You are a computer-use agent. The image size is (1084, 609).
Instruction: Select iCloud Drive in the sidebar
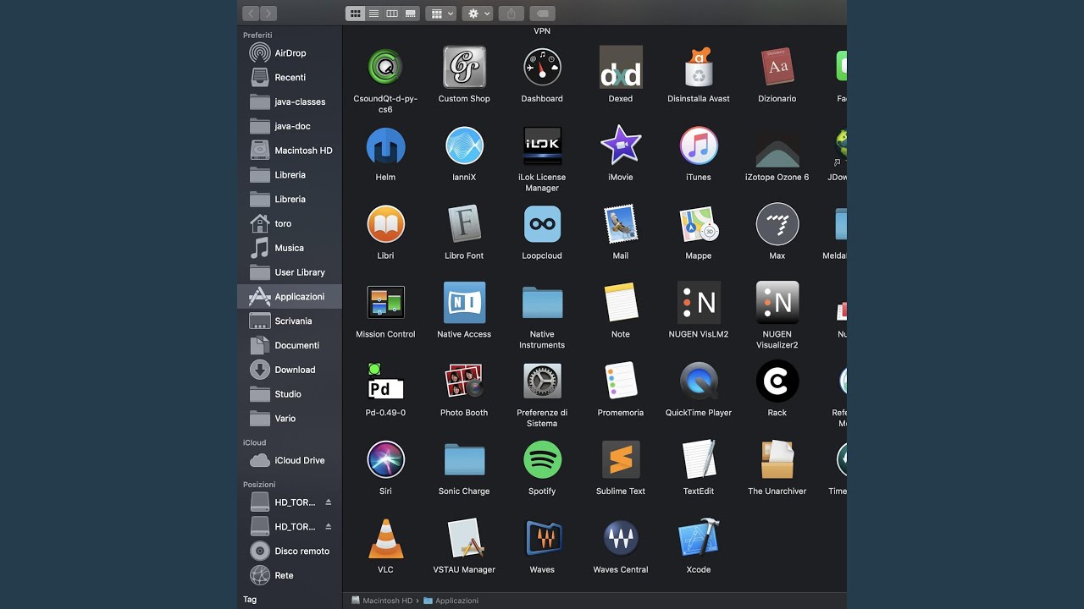pyautogui.click(x=290, y=461)
